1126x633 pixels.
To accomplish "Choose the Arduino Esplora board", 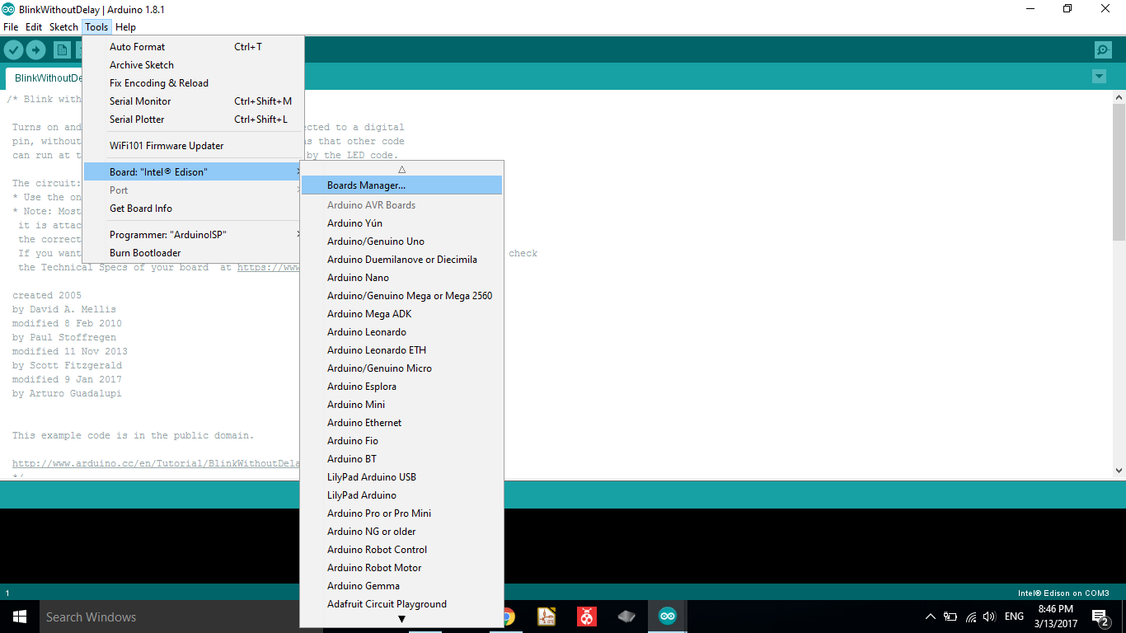I will [x=401, y=387].
